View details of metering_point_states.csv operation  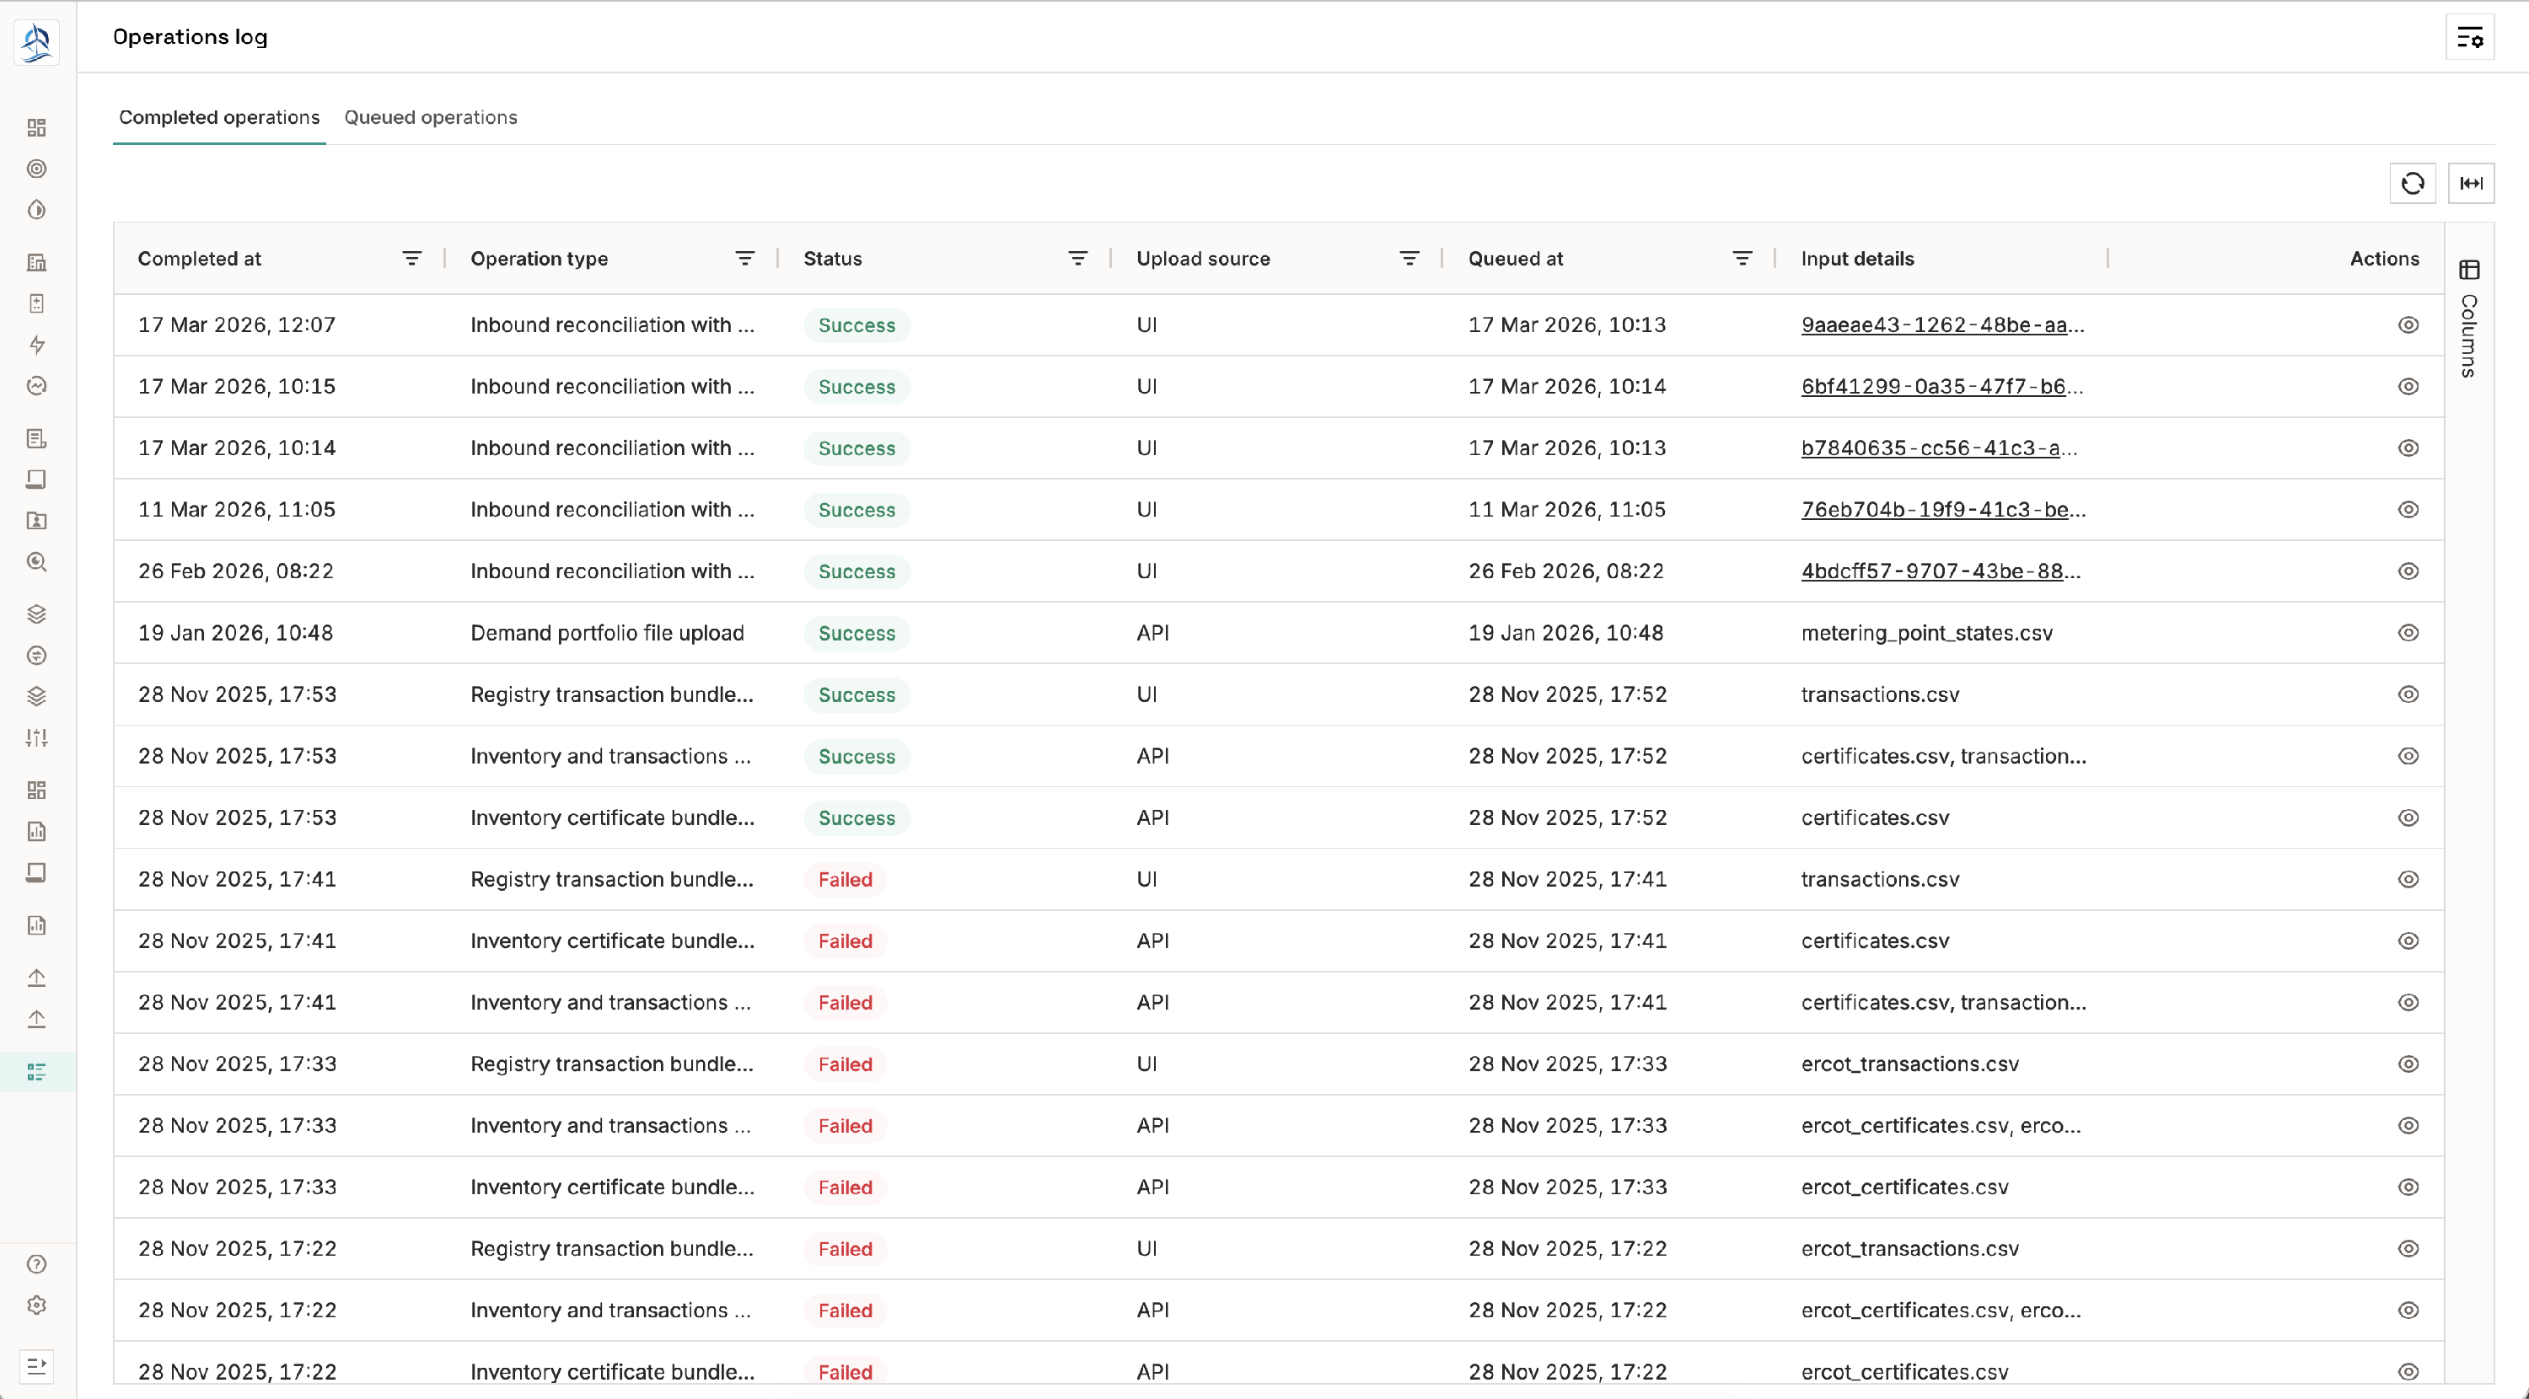pos(2408,633)
